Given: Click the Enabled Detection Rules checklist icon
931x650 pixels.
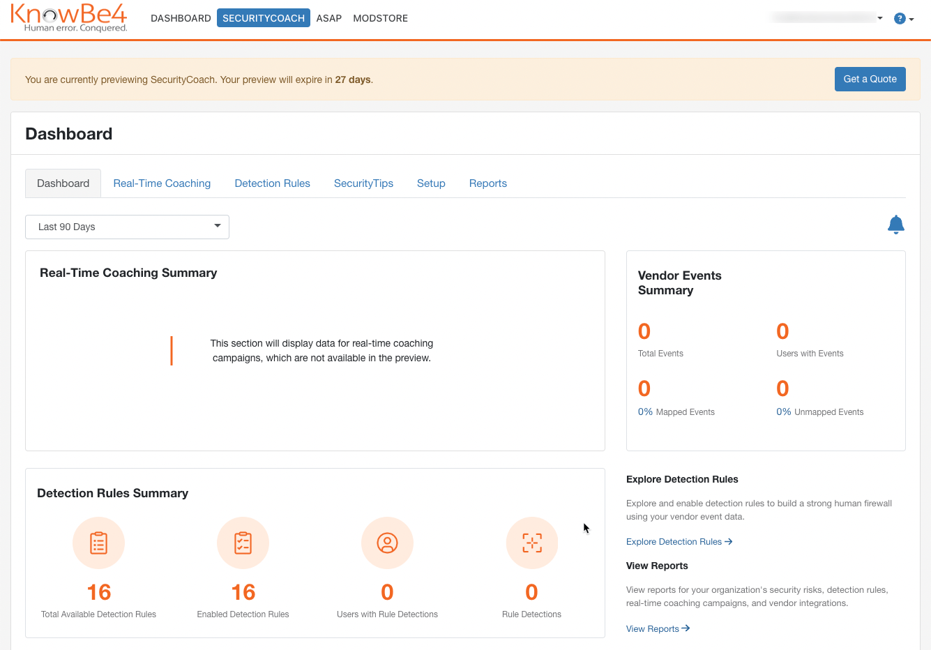Looking at the screenshot, I should 243,543.
